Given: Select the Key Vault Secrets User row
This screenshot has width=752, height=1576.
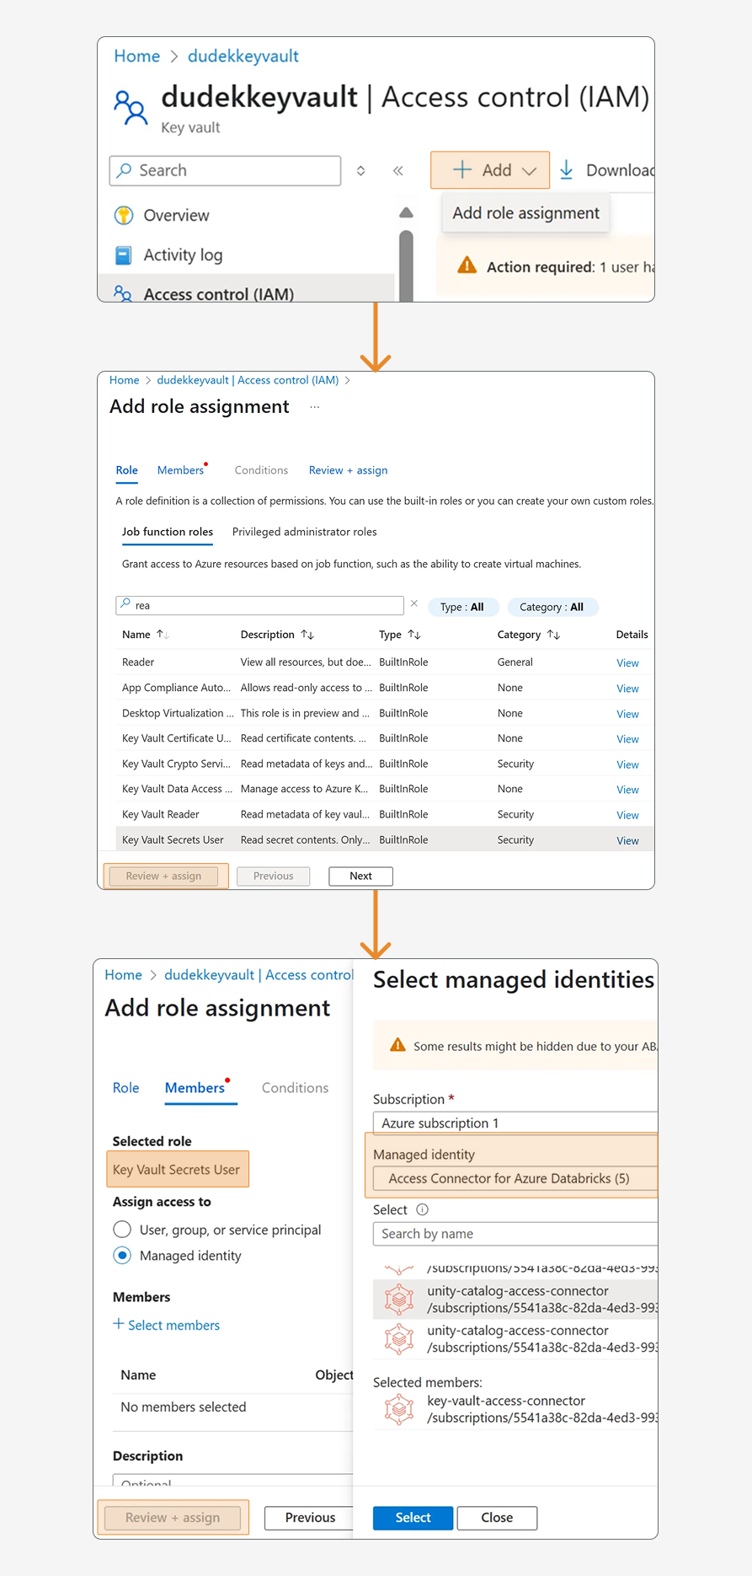Looking at the screenshot, I should click(x=384, y=839).
